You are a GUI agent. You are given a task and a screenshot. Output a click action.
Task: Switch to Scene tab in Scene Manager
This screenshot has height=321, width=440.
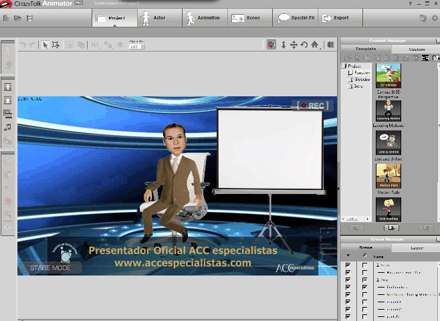(x=366, y=247)
